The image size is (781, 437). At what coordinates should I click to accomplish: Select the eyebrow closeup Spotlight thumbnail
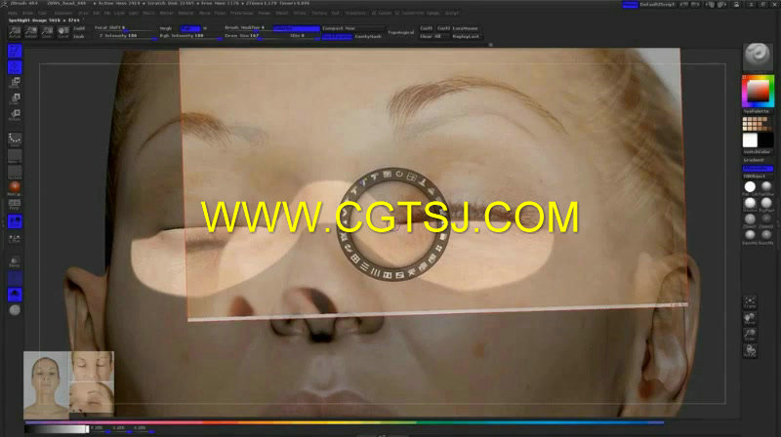click(91, 398)
